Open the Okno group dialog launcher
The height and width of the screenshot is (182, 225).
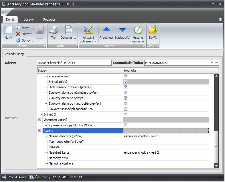tap(158, 46)
